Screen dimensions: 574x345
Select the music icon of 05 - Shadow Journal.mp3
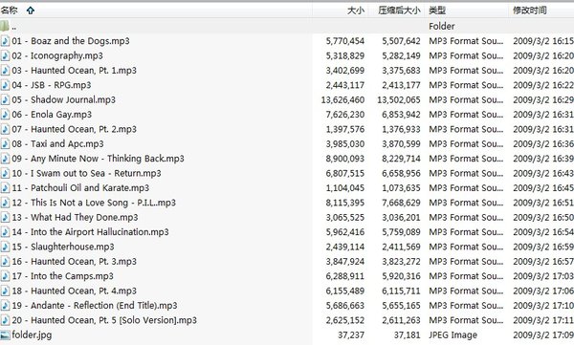(5, 99)
